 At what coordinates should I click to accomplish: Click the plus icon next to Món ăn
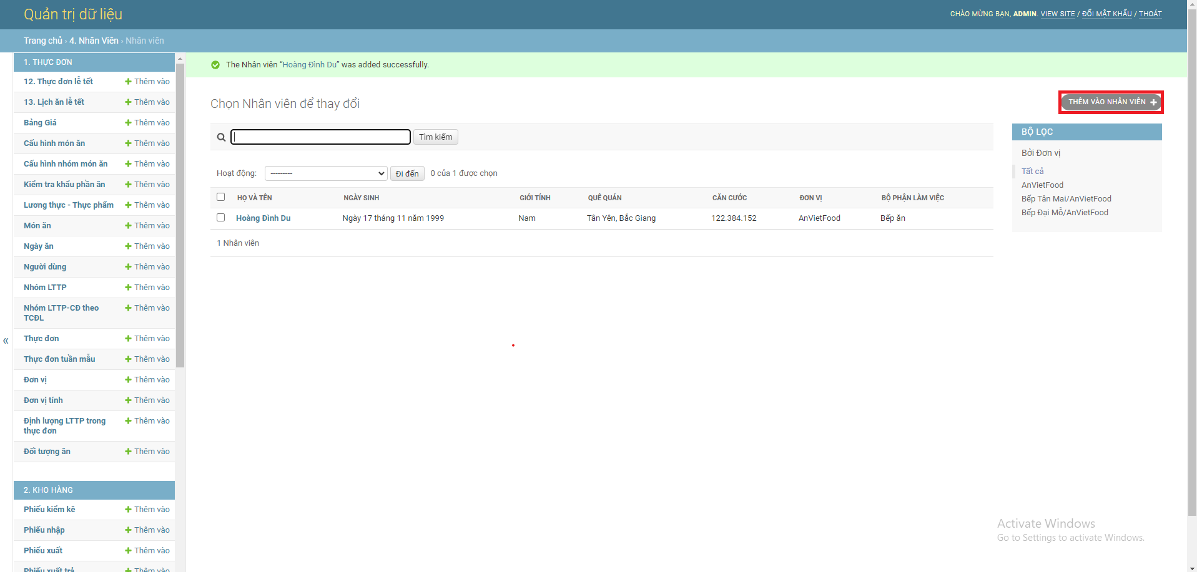pyautogui.click(x=128, y=225)
